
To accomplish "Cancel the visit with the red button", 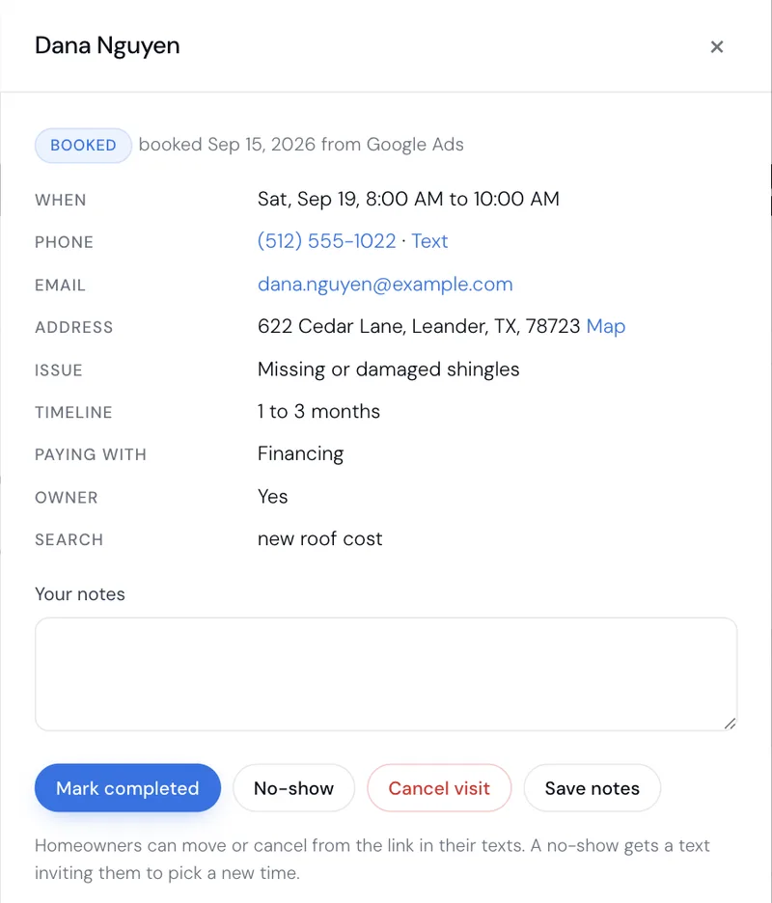I will point(439,788).
